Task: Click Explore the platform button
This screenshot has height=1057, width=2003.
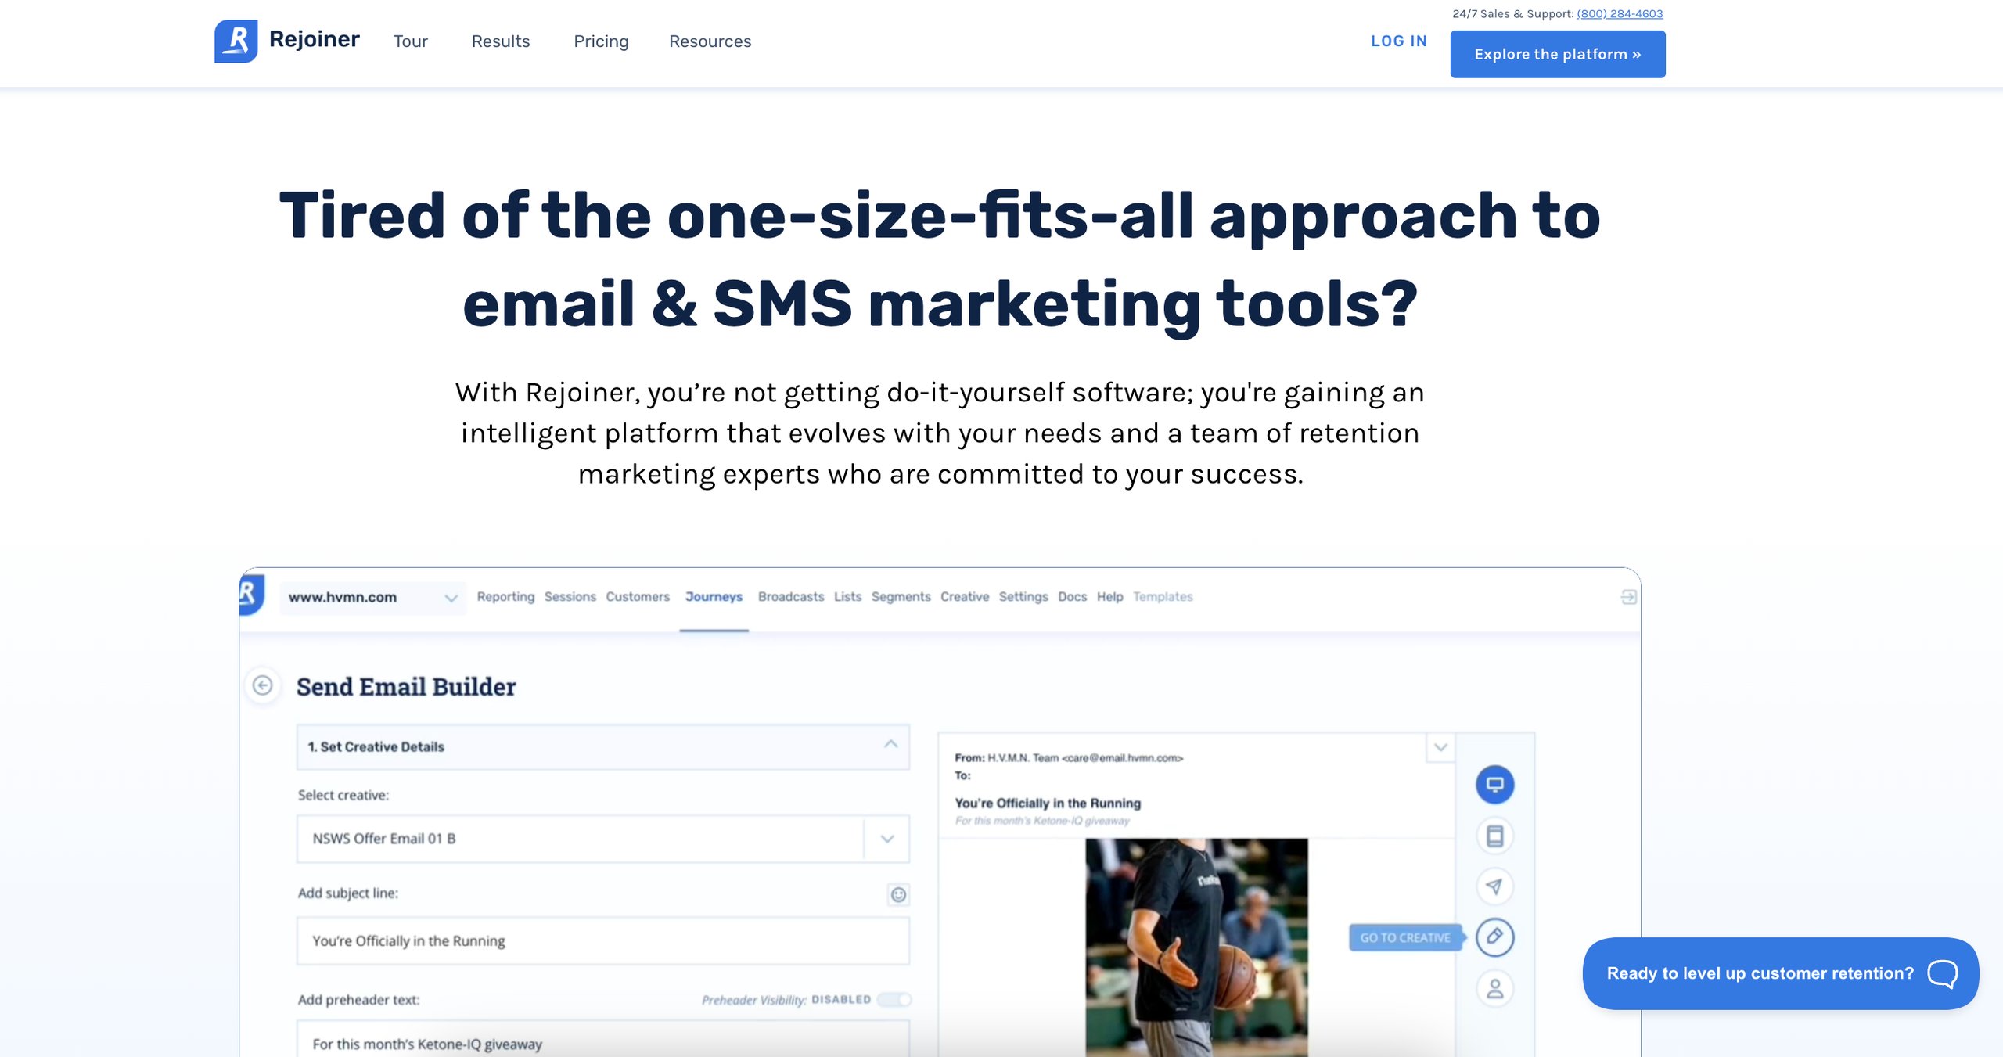Action: 1558,54
